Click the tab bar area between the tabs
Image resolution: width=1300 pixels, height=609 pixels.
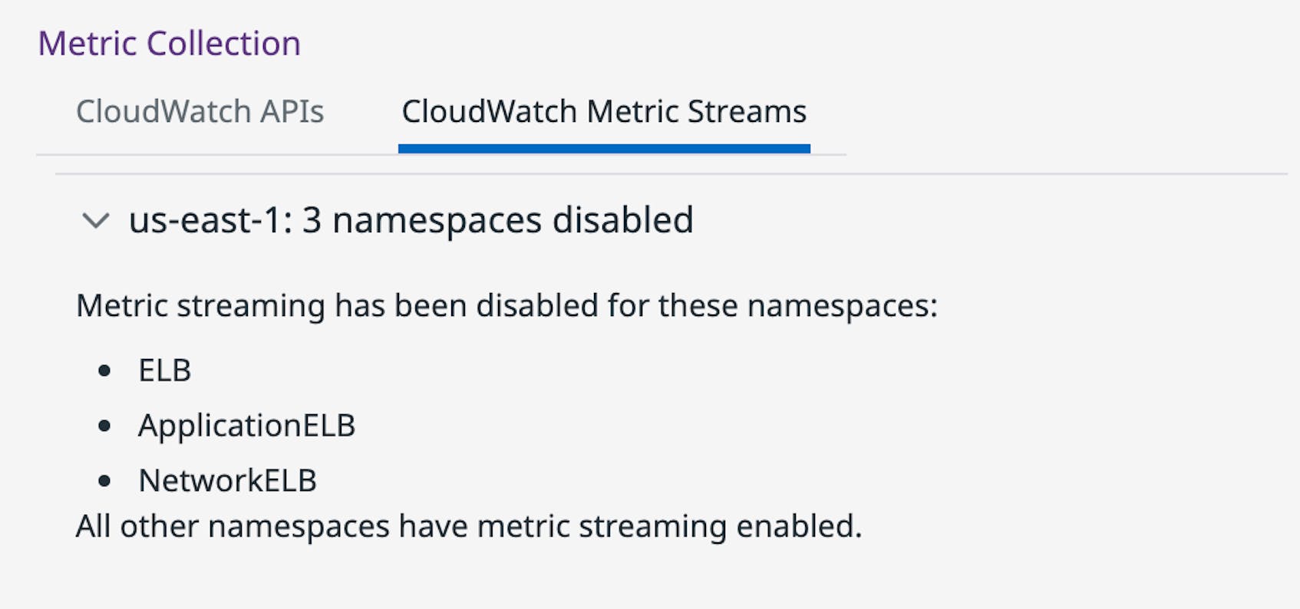tap(361, 111)
